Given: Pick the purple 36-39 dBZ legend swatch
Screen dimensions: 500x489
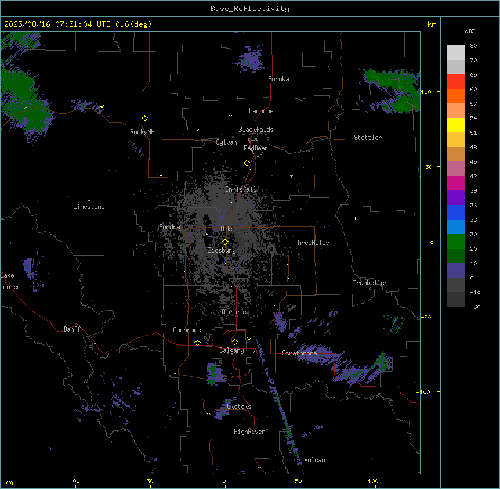Looking at the screenshot, I should [456, 198].
